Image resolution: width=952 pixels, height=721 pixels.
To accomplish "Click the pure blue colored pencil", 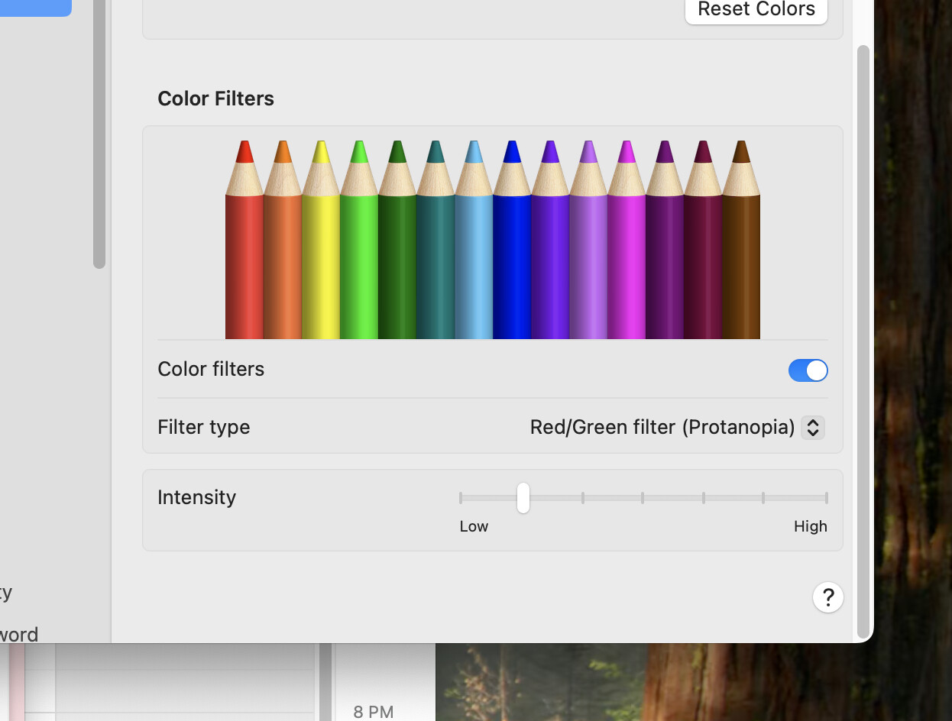I will pyautogui.click(x=512, y=260).
